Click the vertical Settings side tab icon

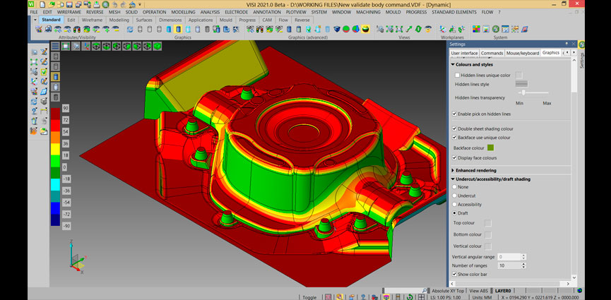581,44
